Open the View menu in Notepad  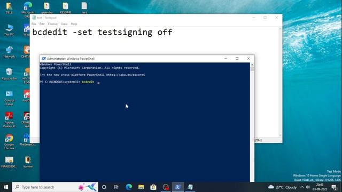pyautogui.click(x=64, y=23)
